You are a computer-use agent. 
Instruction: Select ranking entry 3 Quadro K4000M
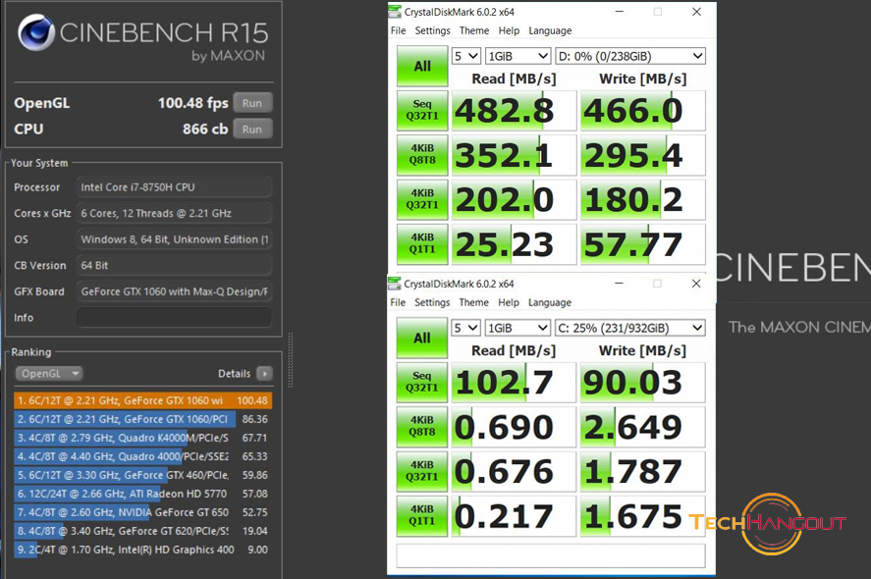(x=143, y=438)
